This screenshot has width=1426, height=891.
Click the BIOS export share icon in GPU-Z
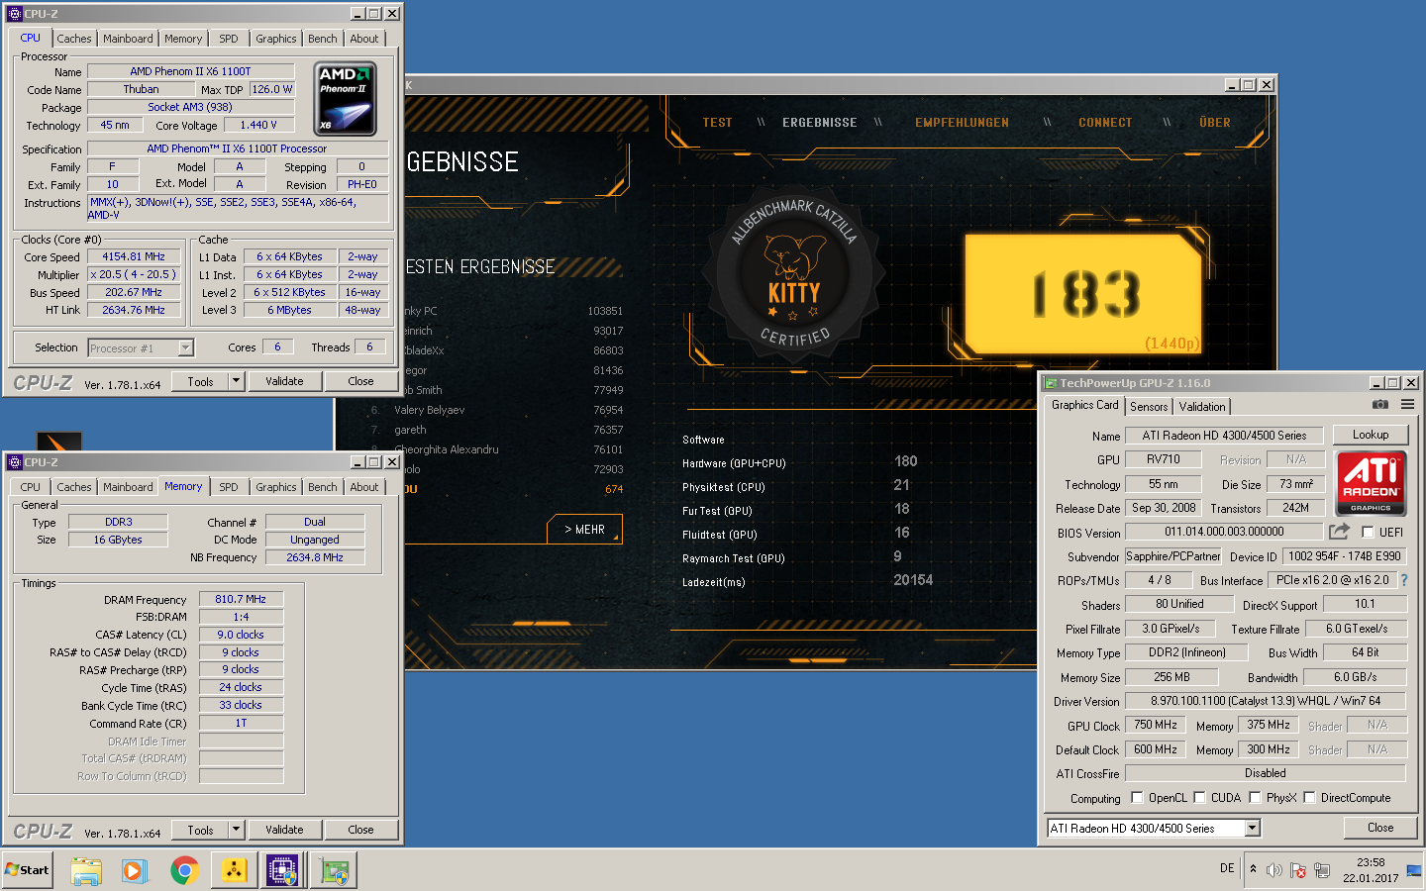pyautogui.click(x=1339, y=532)
